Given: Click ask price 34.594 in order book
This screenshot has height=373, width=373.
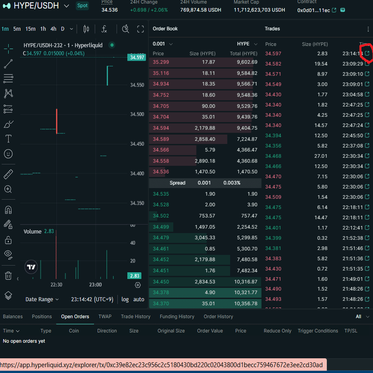Looking at the screenshot, I should [x=161, y=128].
